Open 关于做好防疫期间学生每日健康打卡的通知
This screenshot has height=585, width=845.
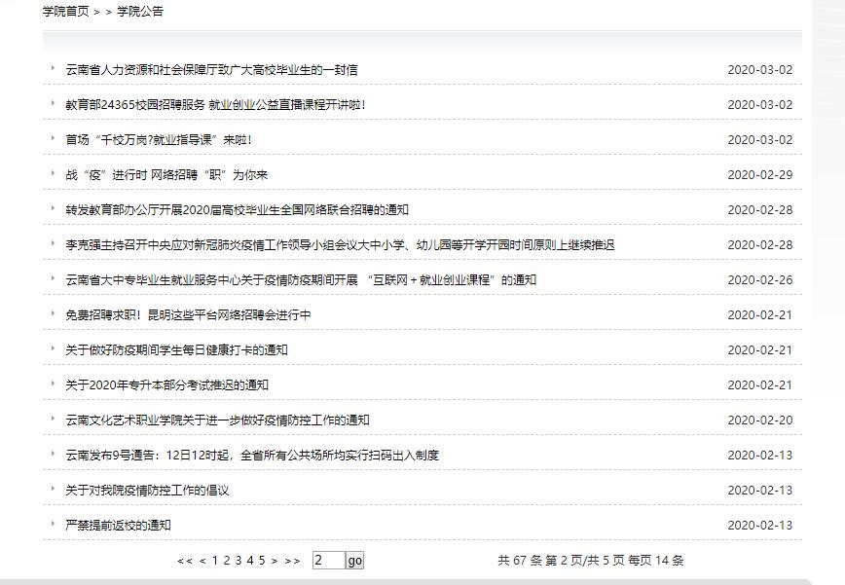click(176, 350)
